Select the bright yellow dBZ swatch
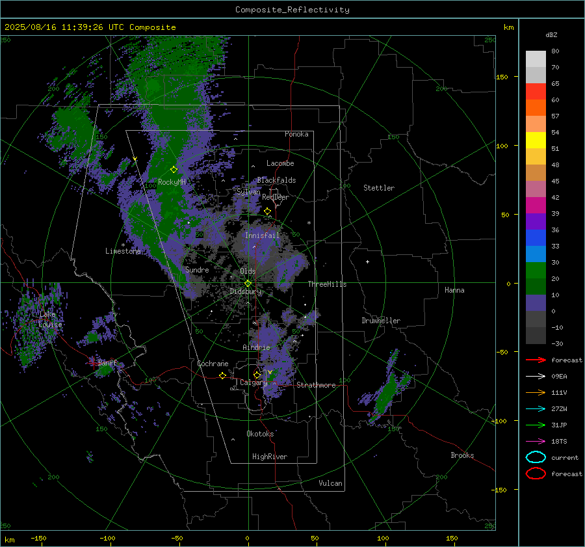 [536, 140]
